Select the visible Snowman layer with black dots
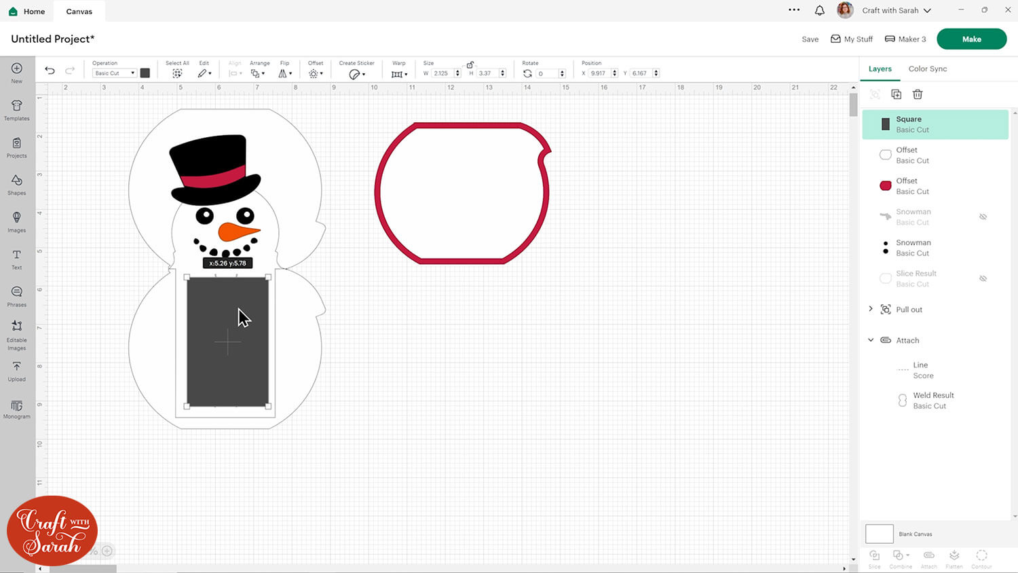1018x573 pixels. pyautogui.click(x=935, y=248)
